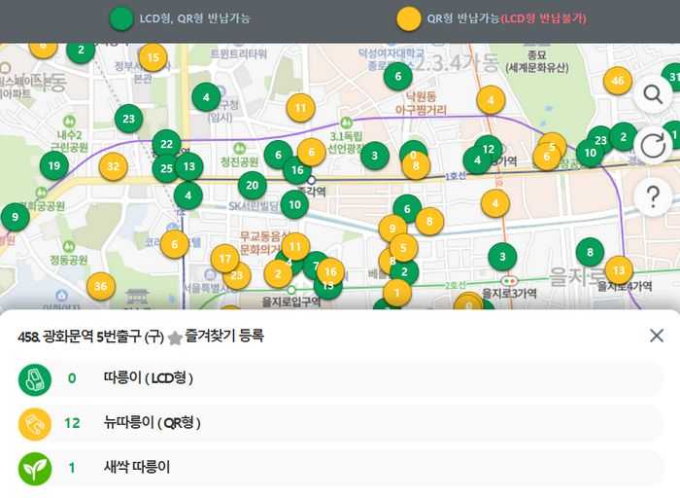Select the yellow station marker 32
This screenshot has height=498, width=680.
pos(114,166)
